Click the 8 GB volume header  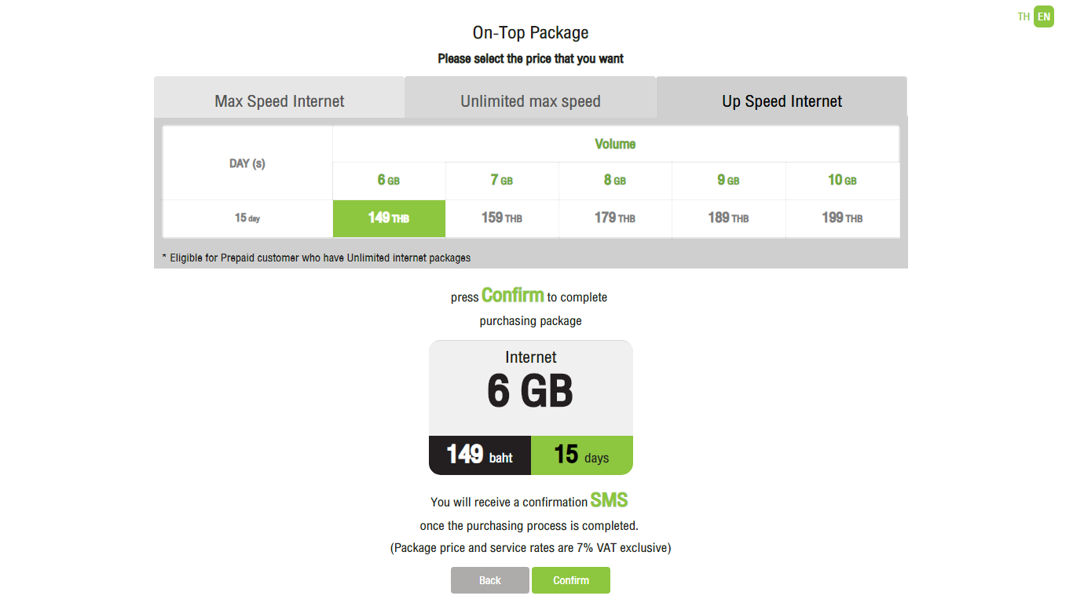click(x=615, y=181)
